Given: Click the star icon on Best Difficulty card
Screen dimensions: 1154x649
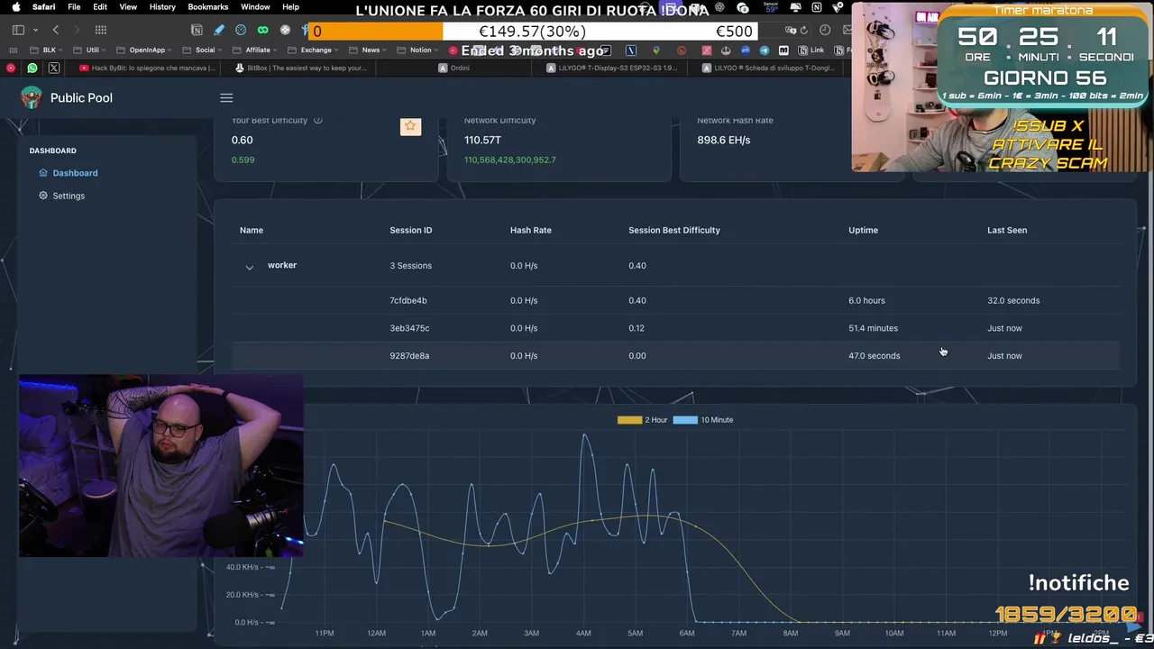Looking at the screenshot, I should tap(410, 126).
